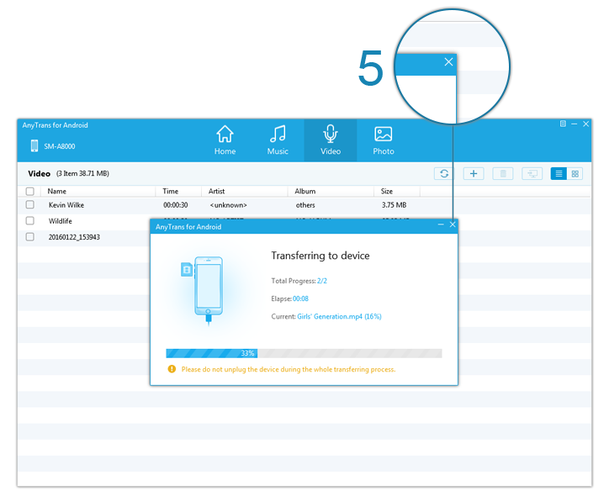Check the Kevin Wilke video checkbox
Image resolution: width=609 pixels, height=496 pixels.
[30, 204]
